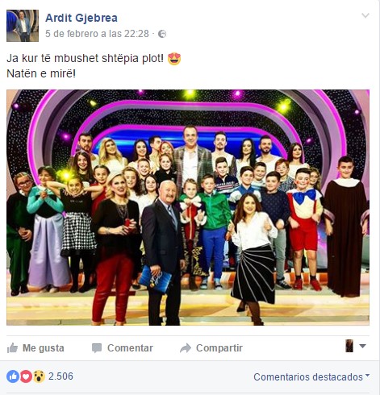Viewport: 380px width, 395px height.
Task: Click the small commenter avatar thumbnail
Action: 349,346
